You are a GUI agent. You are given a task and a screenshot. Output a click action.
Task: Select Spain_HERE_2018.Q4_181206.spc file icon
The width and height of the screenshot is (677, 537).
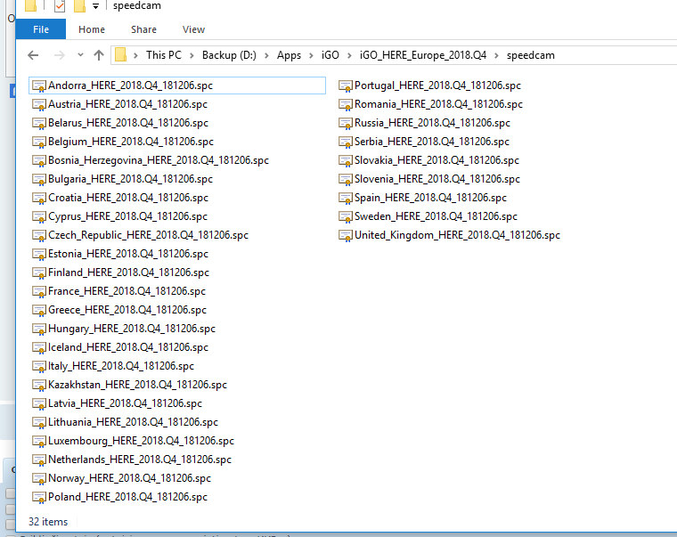[x=346, y=198]
